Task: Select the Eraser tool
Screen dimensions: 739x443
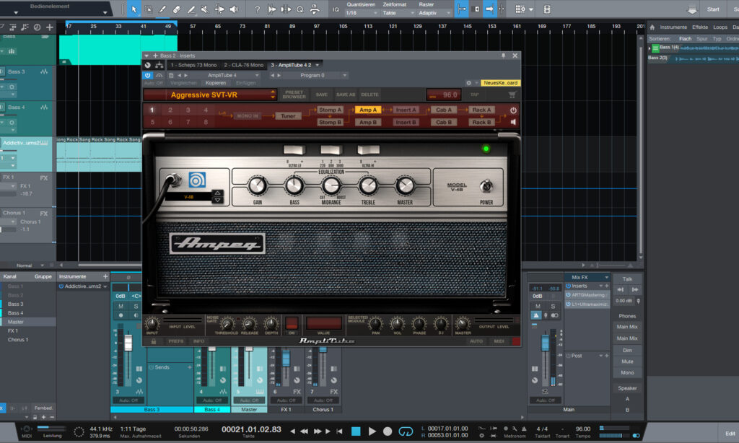Action: click(176, 9)
